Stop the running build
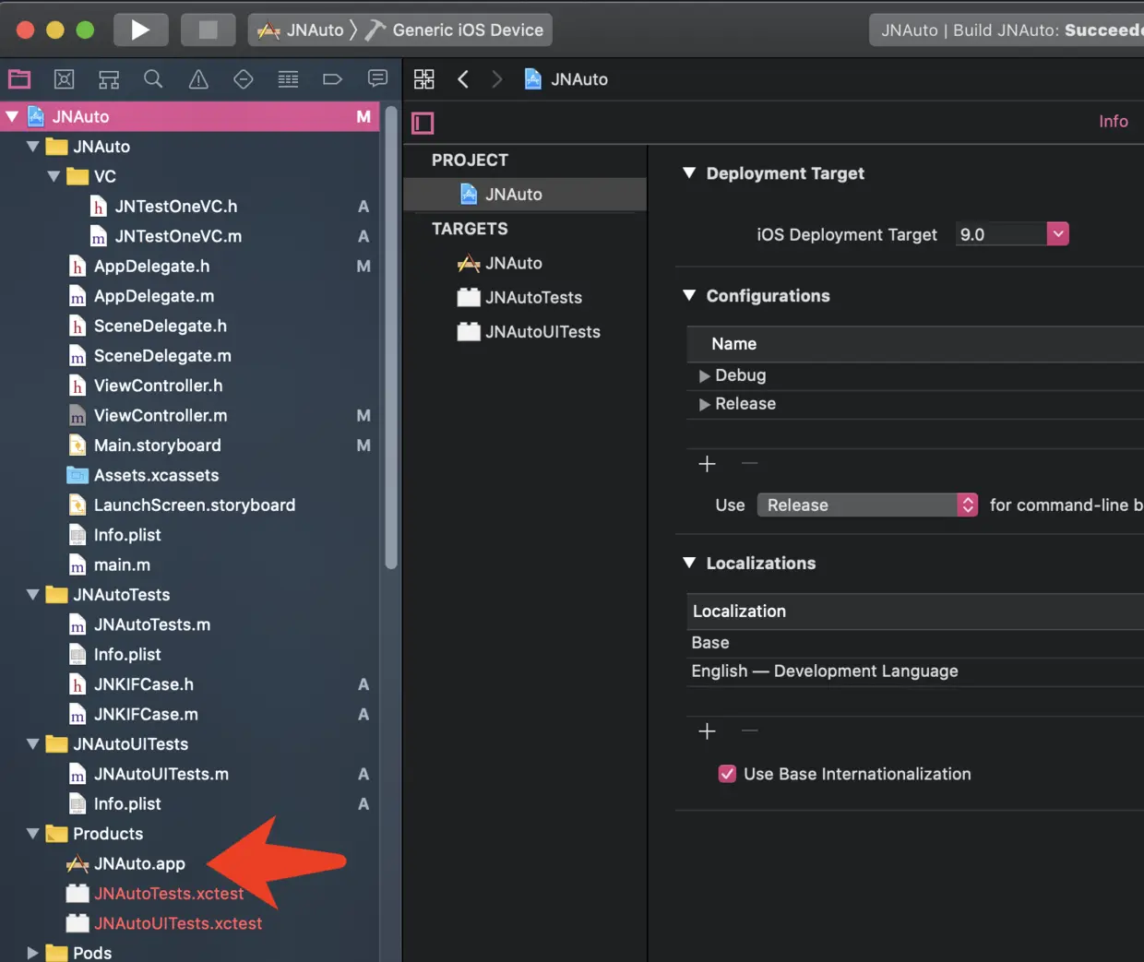This screenshot has height=962, width=1144. 208,30
